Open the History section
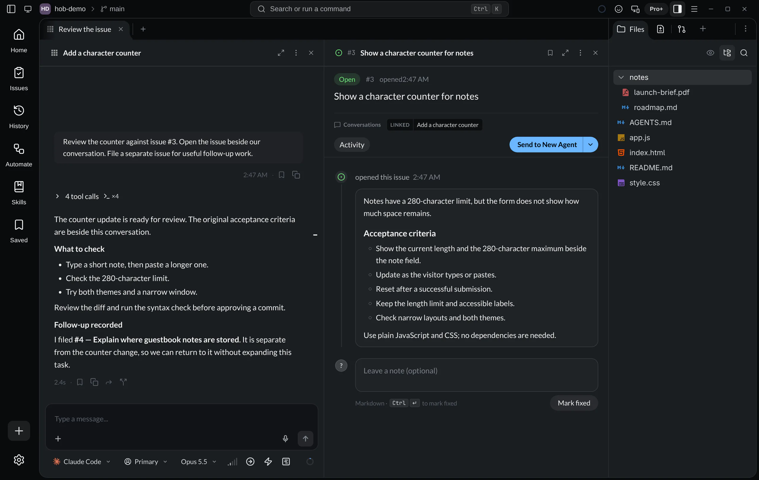This screenshot has width=759, height=480. click(19, 117)
